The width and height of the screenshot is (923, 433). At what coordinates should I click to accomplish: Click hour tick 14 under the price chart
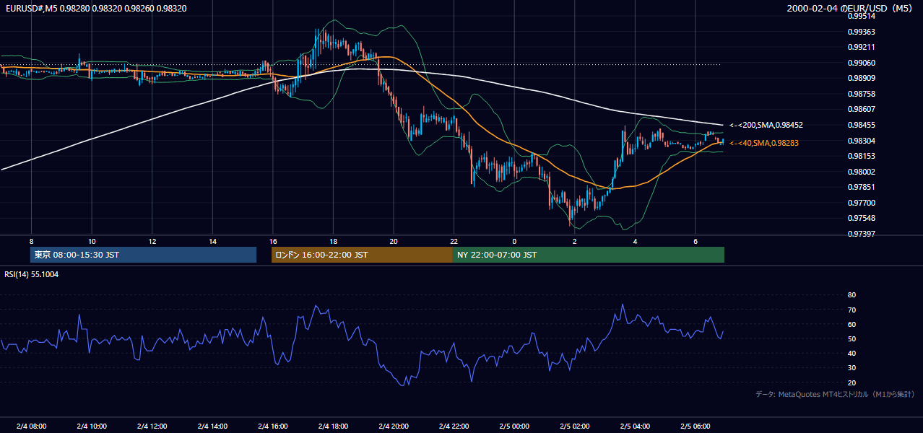212,240
